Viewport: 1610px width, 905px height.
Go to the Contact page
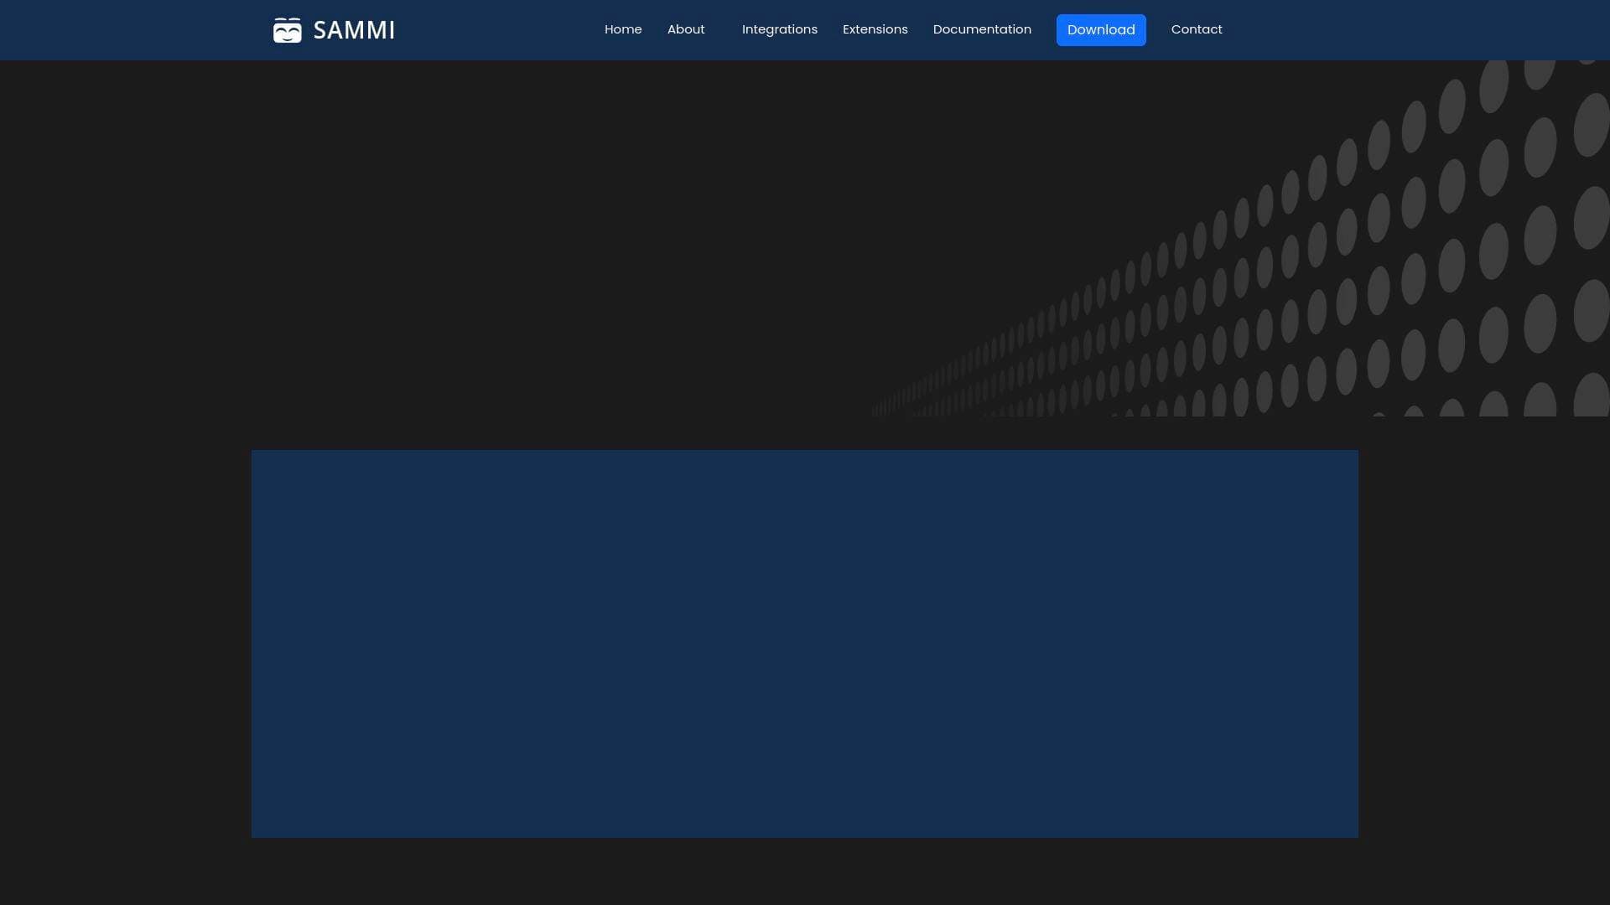[x=1197, y=29]
